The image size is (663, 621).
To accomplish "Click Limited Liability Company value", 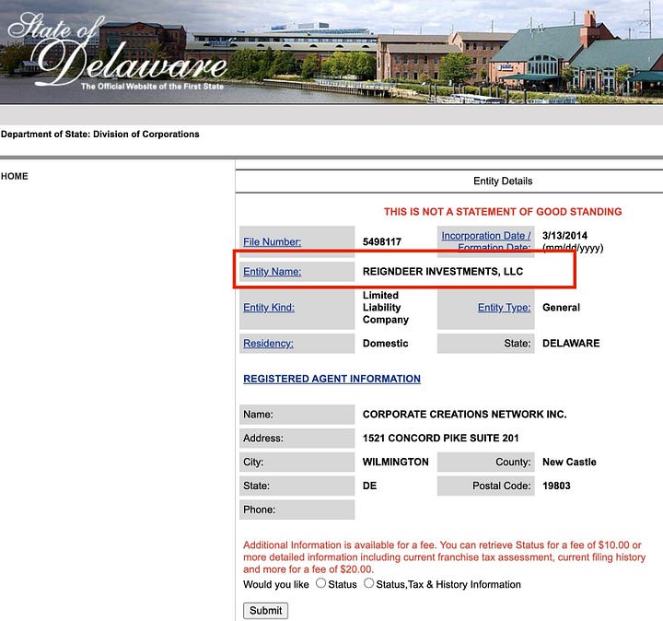I will pos(386,308).
